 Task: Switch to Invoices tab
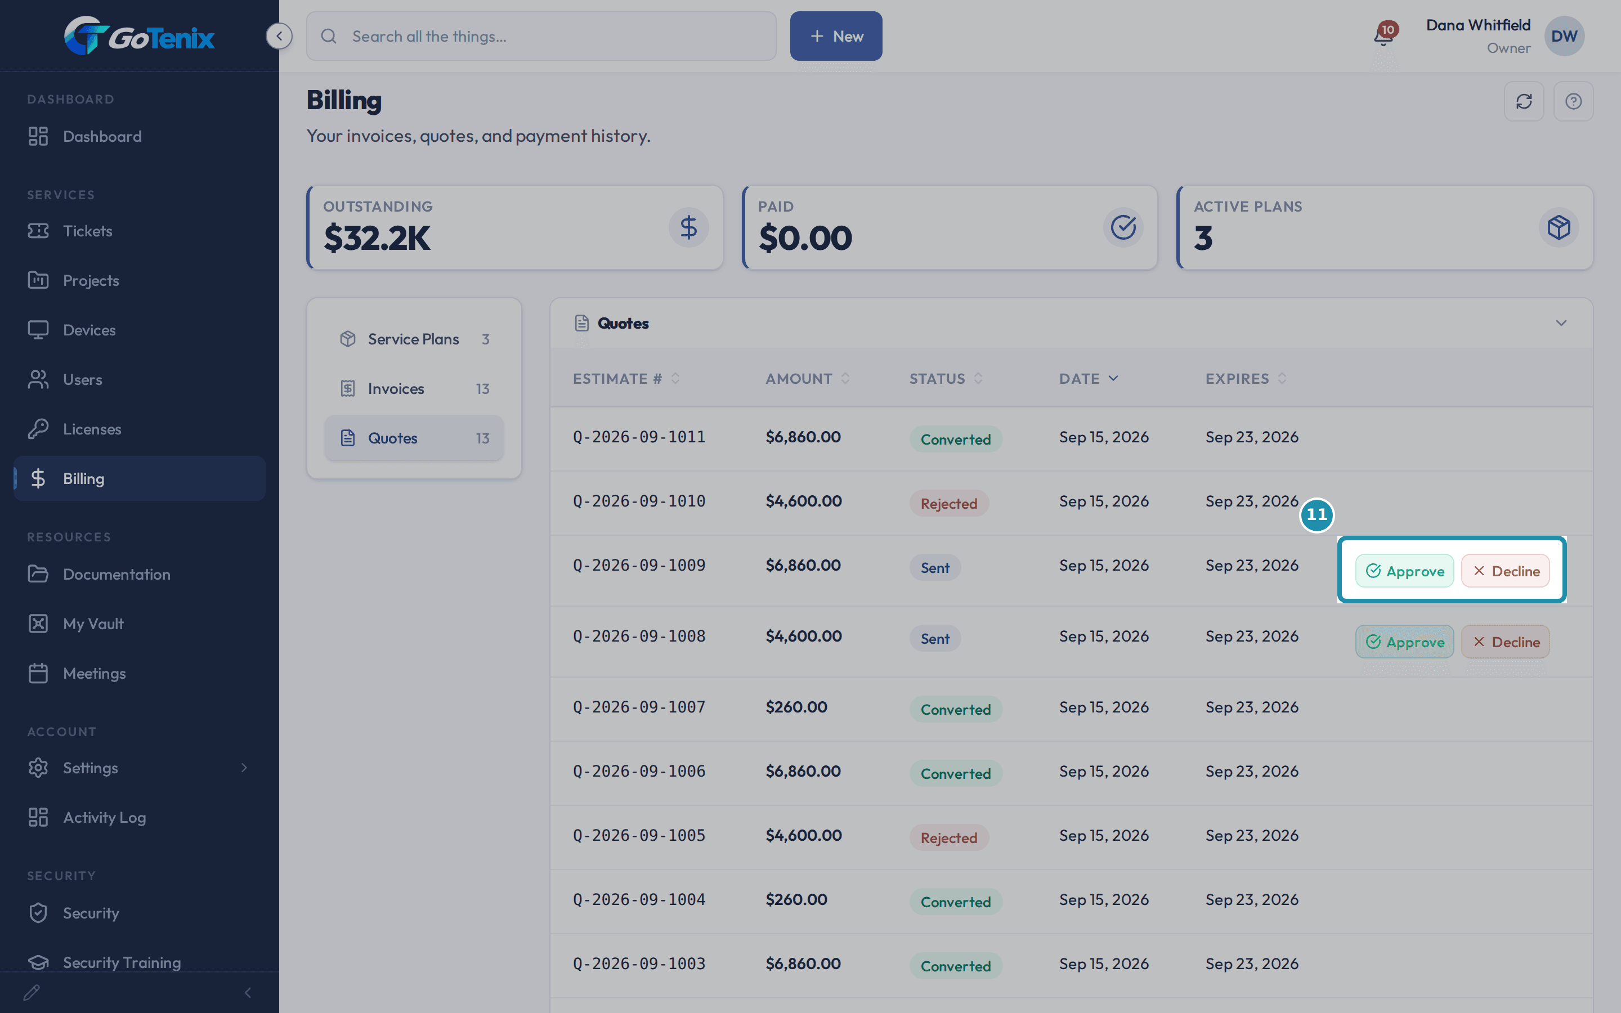point(414,388)
